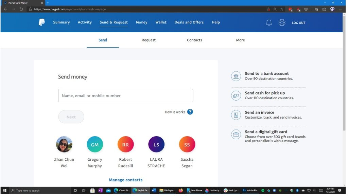This screenshot has height=196, width=348.
Task: Open the Wallet page
Action: pos(161,22)
